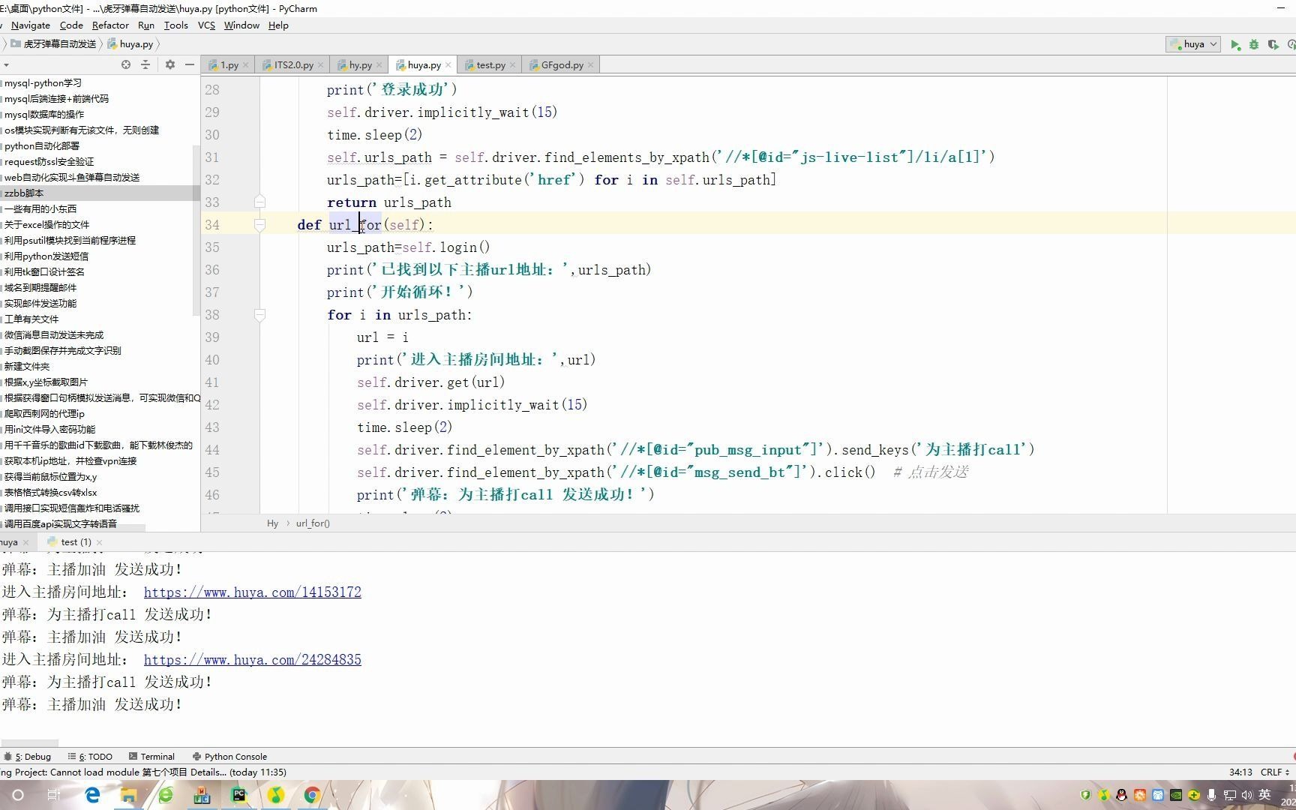Open the Terminal tool window
This screenshot has width=1296, height=810.
pos(151,756)
